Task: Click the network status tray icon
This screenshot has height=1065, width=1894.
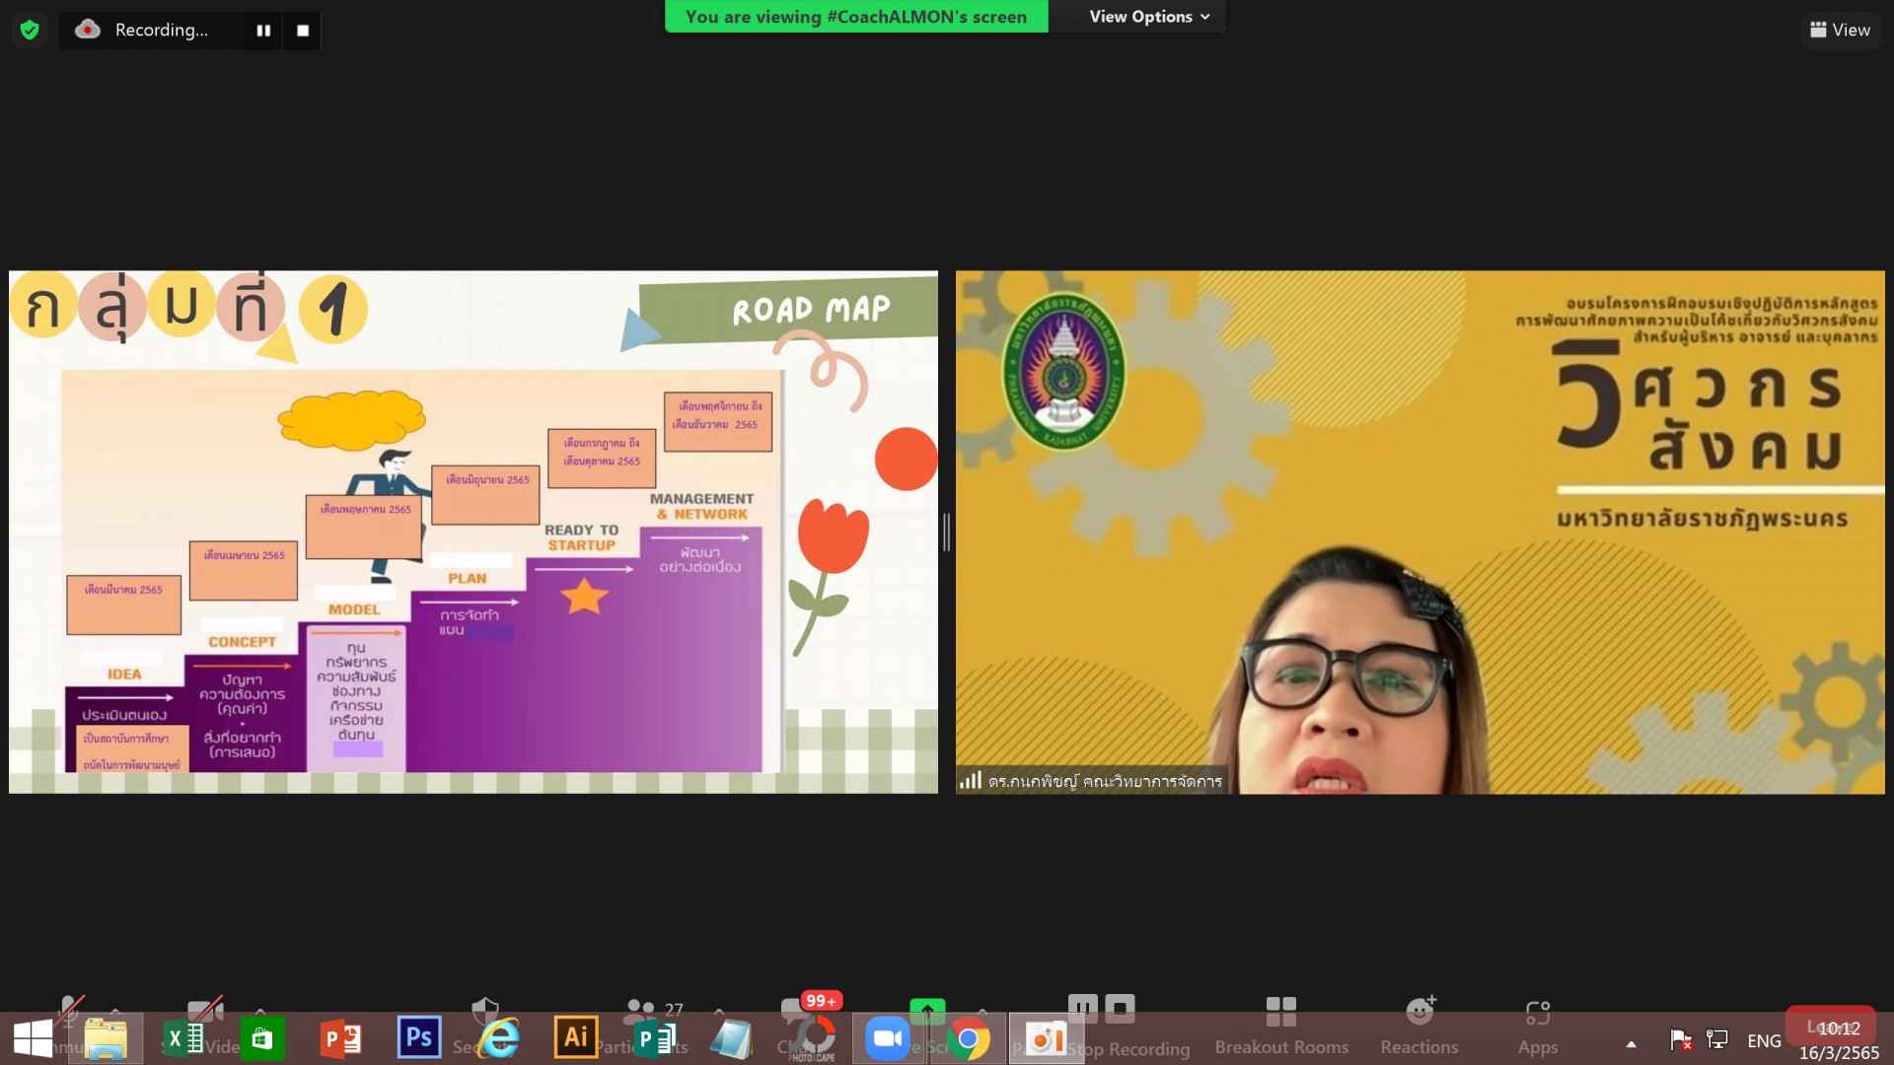Action: 1717,1039
